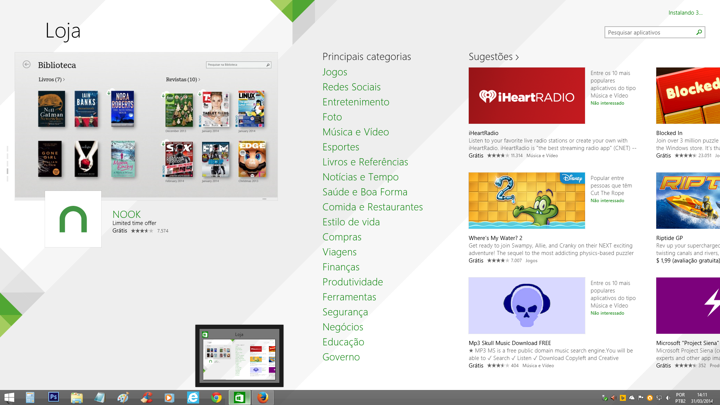This screenshot has width=720, height=405.
Task: Mark Mp3 Skull suggestion as Não interessado
Action: coord(607,313)
